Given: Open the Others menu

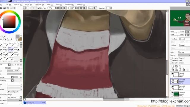Looking at the screenshot, I should pyautogui.click(x=81, y=5).
